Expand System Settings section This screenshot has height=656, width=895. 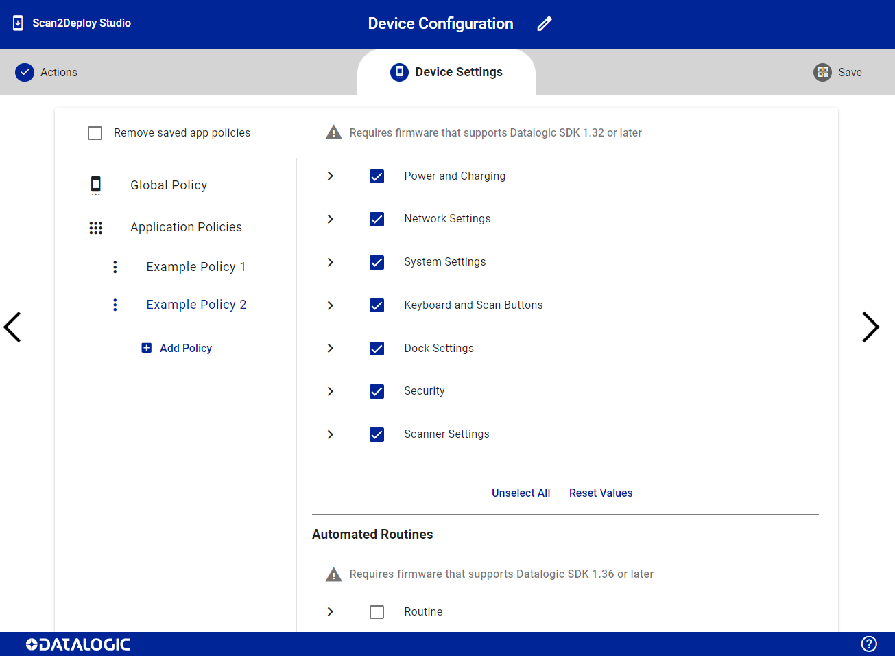point(331,263)
